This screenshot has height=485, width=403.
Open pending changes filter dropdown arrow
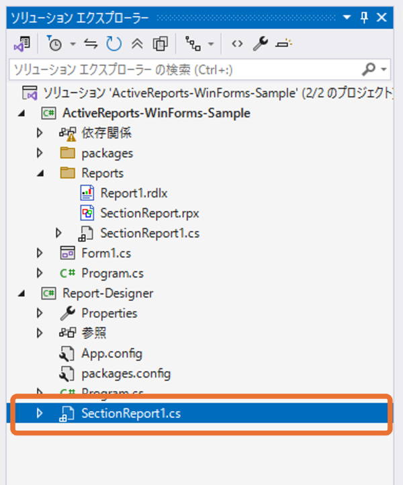pyautogui.click(x=73, y=44)
